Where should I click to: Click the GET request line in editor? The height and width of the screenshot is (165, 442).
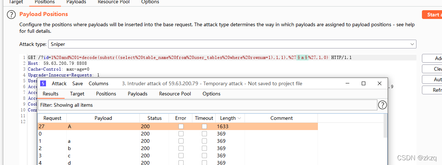(190, 58)
